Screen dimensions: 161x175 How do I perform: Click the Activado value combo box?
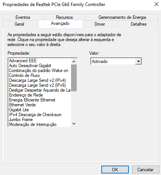(116, 61)
